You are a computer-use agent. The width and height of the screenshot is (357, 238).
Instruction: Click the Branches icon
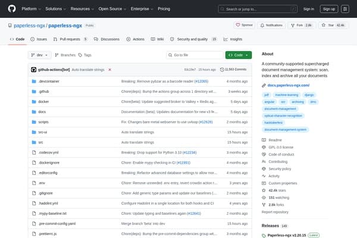pyautogui.click(x=57, y=55)
